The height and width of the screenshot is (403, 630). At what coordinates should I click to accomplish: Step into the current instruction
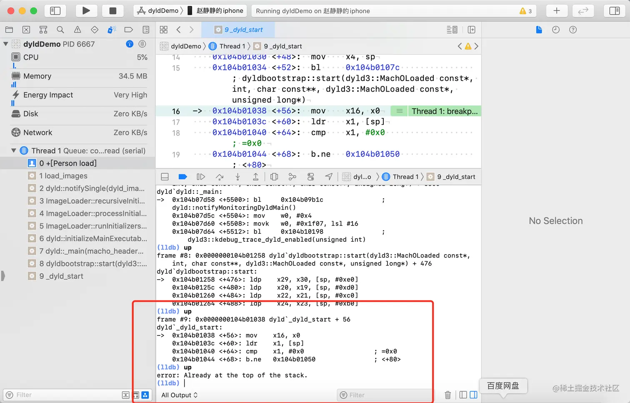(237, 177)
